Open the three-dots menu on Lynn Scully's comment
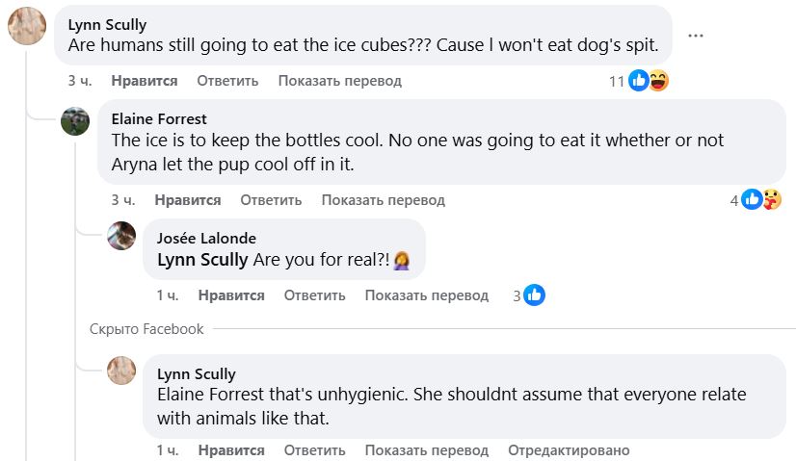796x461 pixels. [695, 36]
